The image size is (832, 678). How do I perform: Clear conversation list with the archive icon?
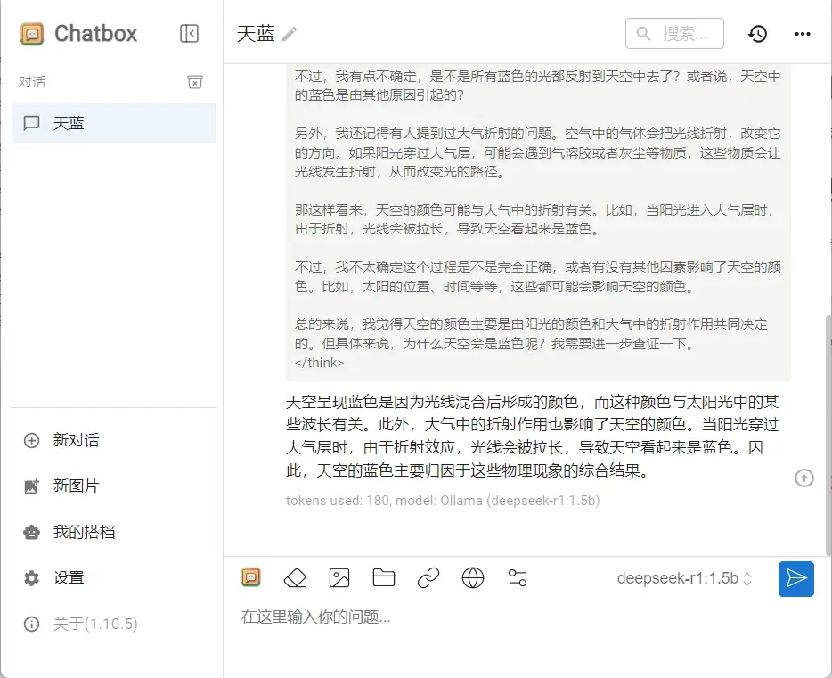tap(195, 80)
